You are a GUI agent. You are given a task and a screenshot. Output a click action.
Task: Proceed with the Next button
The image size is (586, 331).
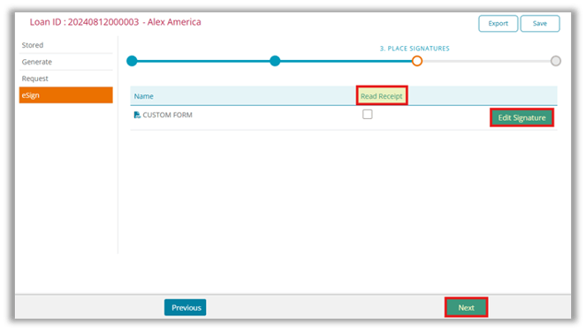(x=466, y=307)
